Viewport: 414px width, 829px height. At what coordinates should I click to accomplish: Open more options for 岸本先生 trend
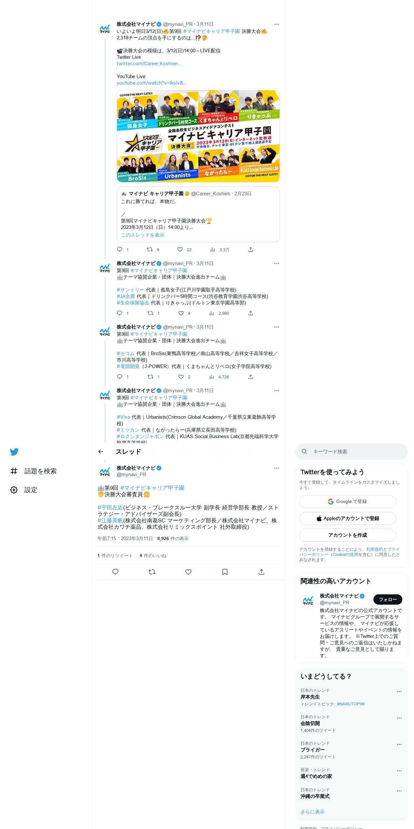[399, 691]
